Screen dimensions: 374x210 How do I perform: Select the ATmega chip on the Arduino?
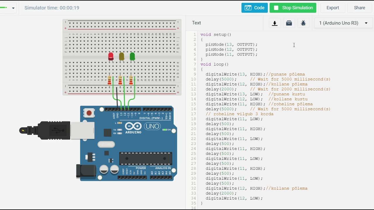146,158
